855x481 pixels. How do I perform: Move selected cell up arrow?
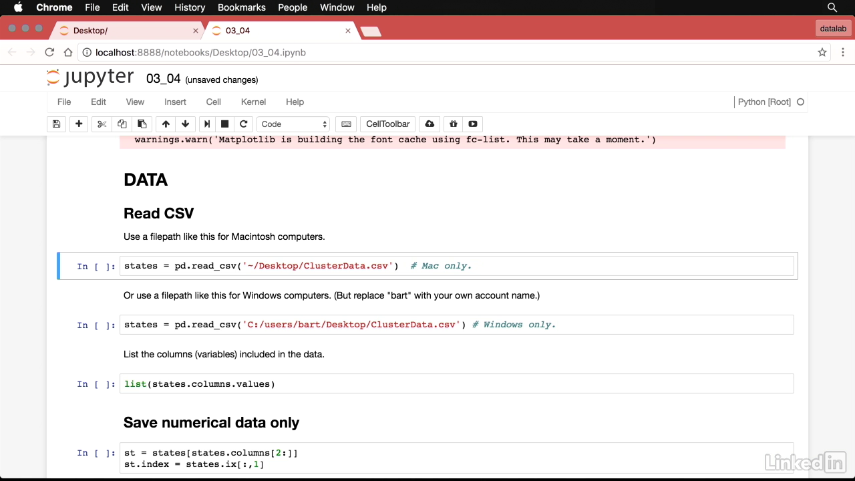coord(166,124)
